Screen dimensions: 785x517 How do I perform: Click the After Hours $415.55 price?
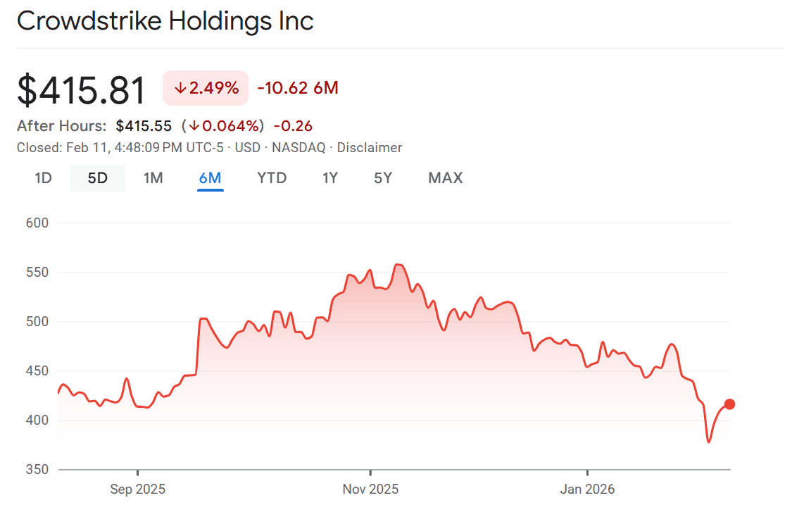[x=144, y=126]
